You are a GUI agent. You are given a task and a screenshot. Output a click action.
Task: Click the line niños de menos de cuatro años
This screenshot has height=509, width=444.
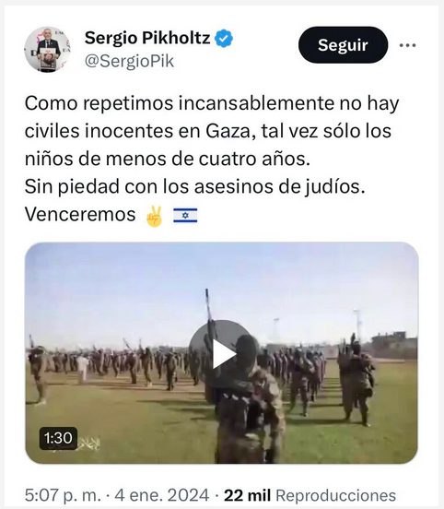coord(168,159)
